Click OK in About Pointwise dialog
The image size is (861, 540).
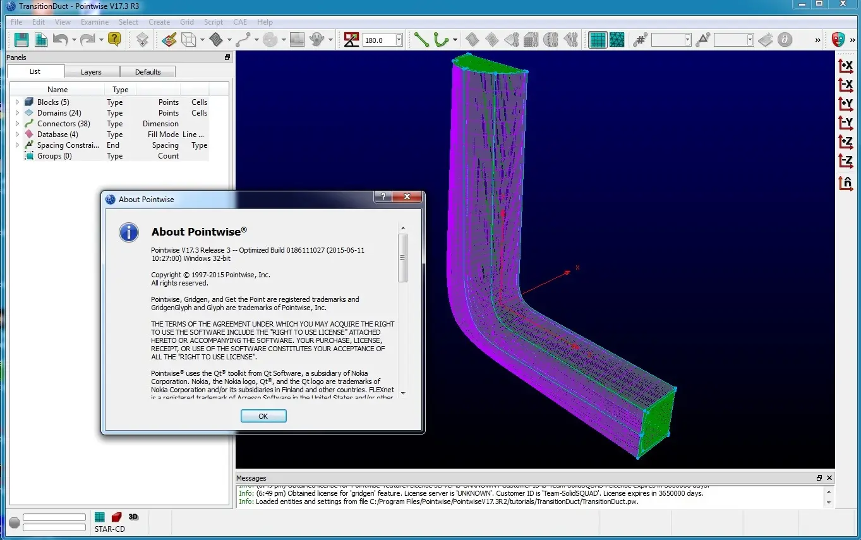point(263,416)
